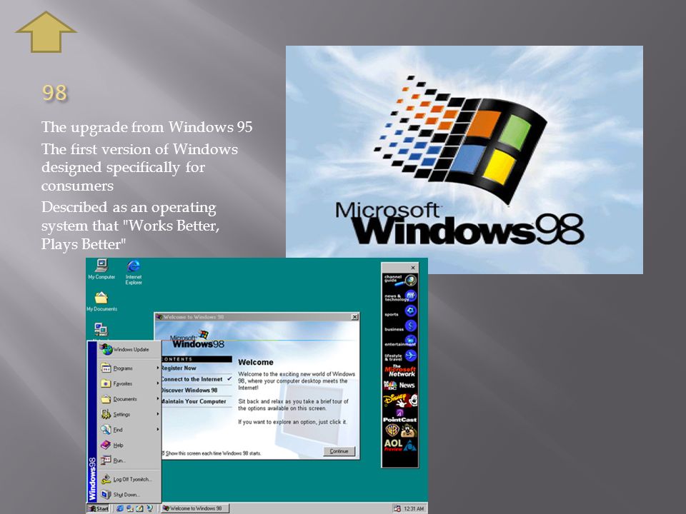Open the AOL Preview channel
This screenshot has width=686, height=514.
coord(400,445)
